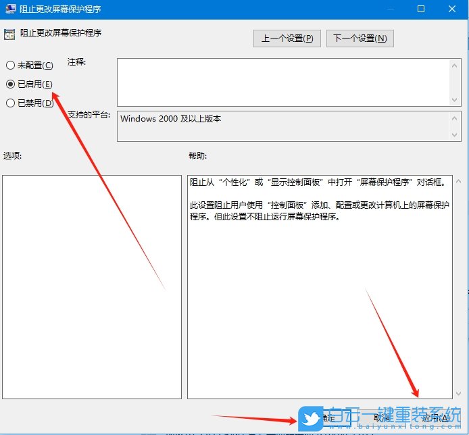Click the 应用(A) button
This screenshot has height=435, width=469.
point(435,418)
